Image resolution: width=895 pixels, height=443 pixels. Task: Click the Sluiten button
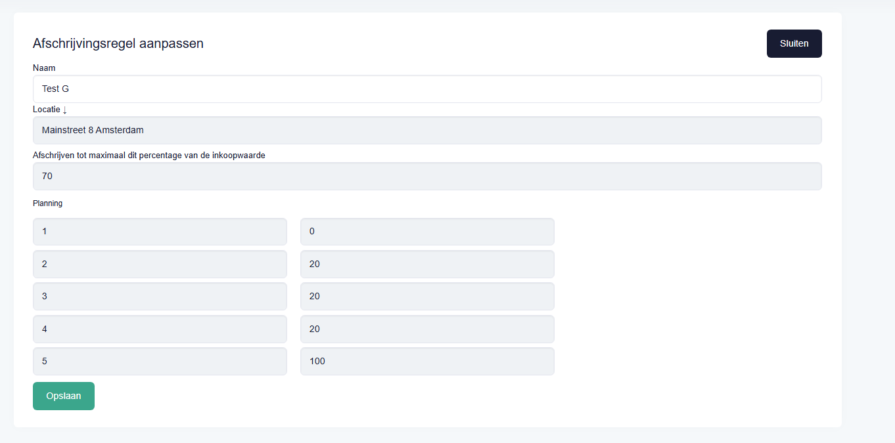(x=794, y=43)
